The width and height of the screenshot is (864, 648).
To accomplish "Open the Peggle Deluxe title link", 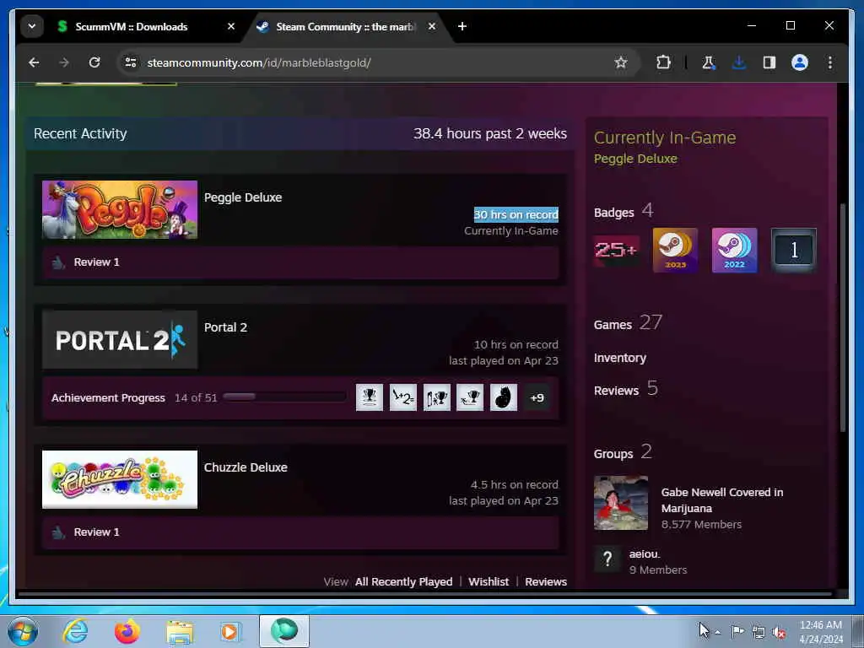I will point(243,197).
